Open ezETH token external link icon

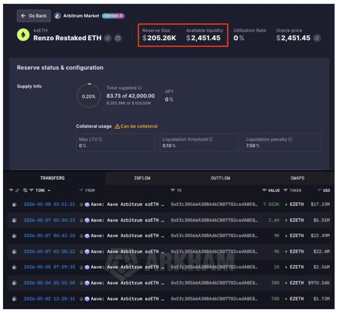[108, 38]
